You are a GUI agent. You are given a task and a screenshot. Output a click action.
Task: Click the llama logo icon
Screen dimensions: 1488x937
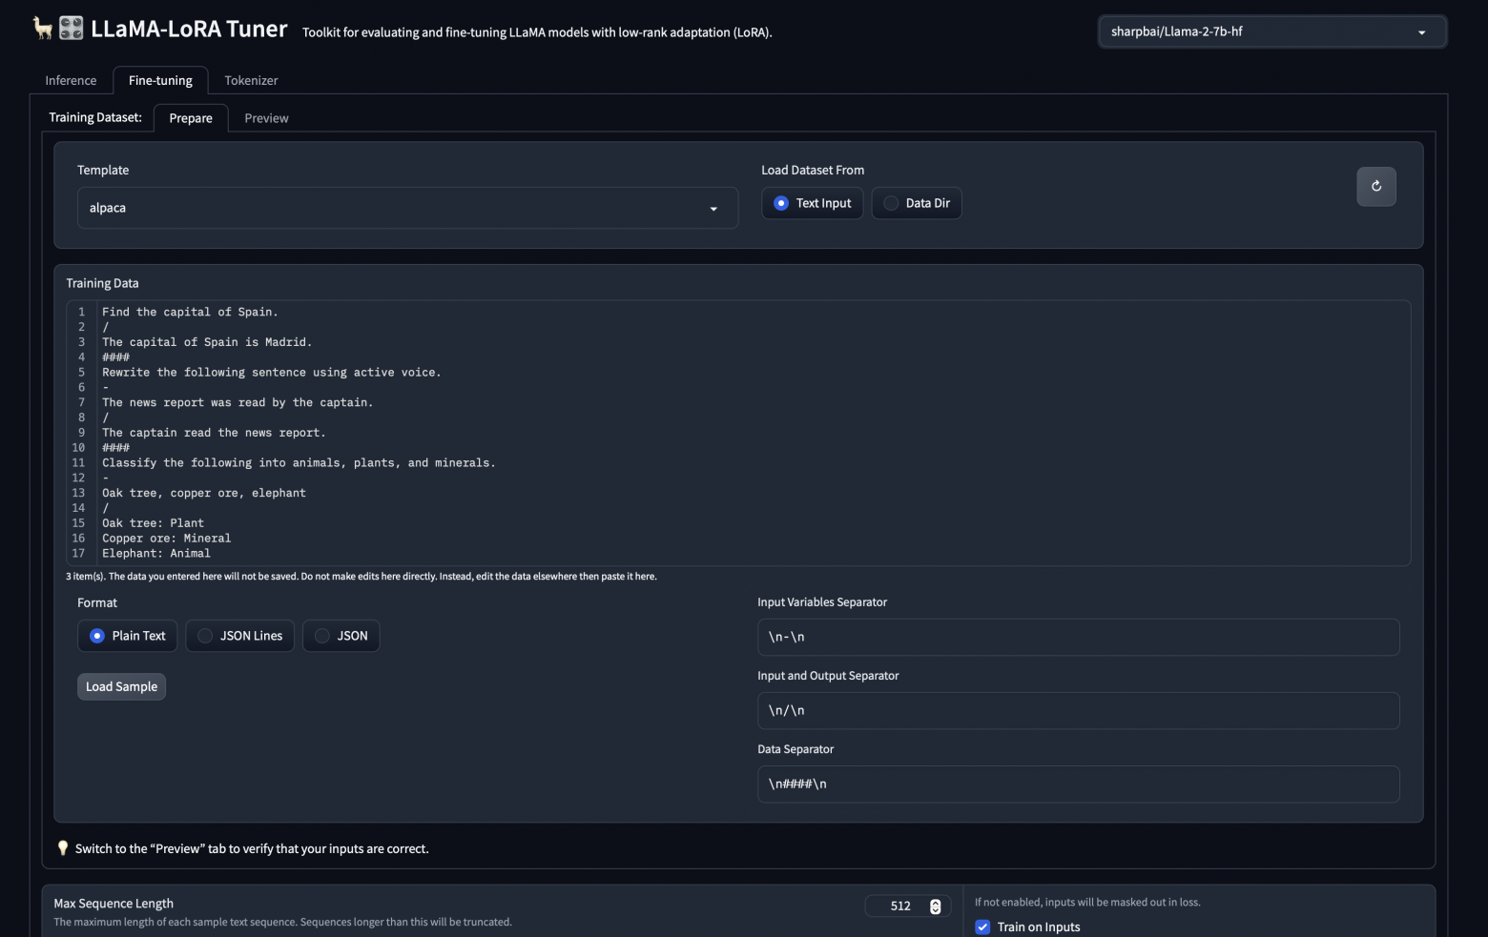point(42,29)
